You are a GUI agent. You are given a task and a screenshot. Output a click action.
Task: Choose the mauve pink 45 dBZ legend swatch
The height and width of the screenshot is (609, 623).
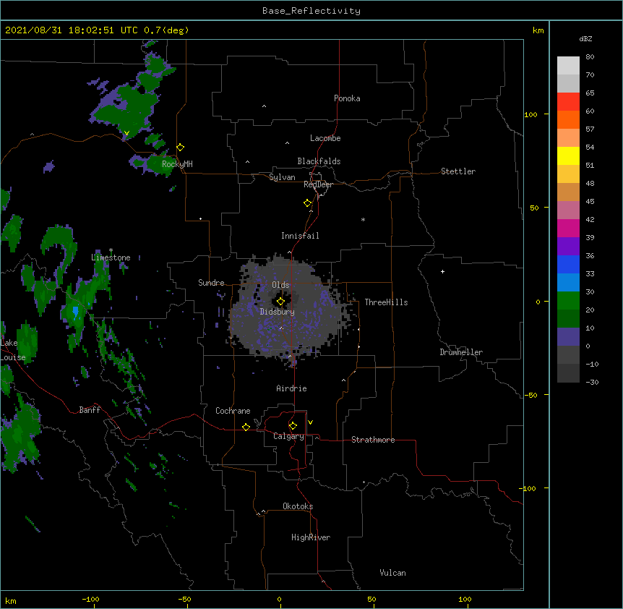click(x=568, y=210)
